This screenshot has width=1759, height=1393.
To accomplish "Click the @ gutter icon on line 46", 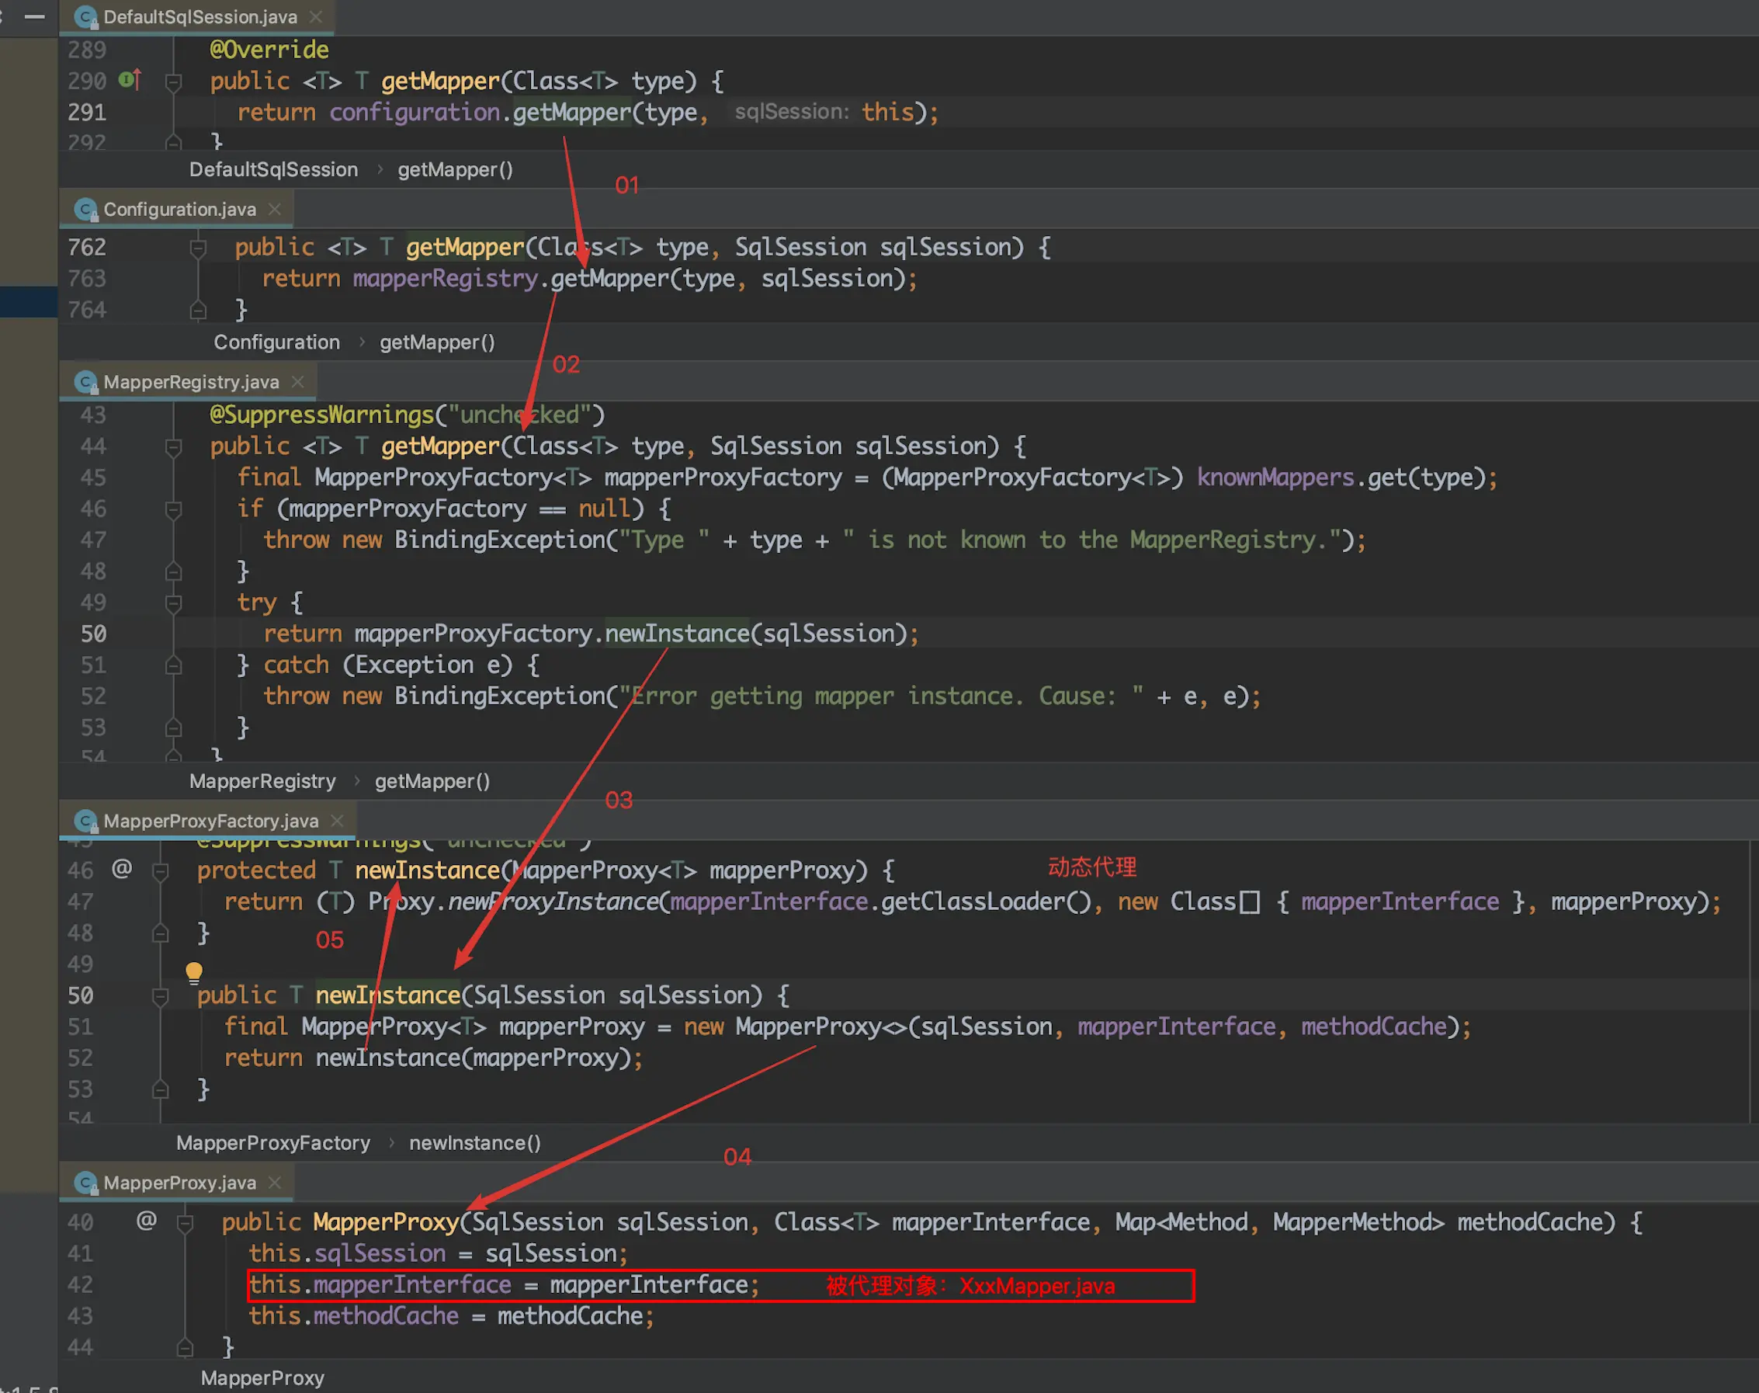I will click(121, 869).
